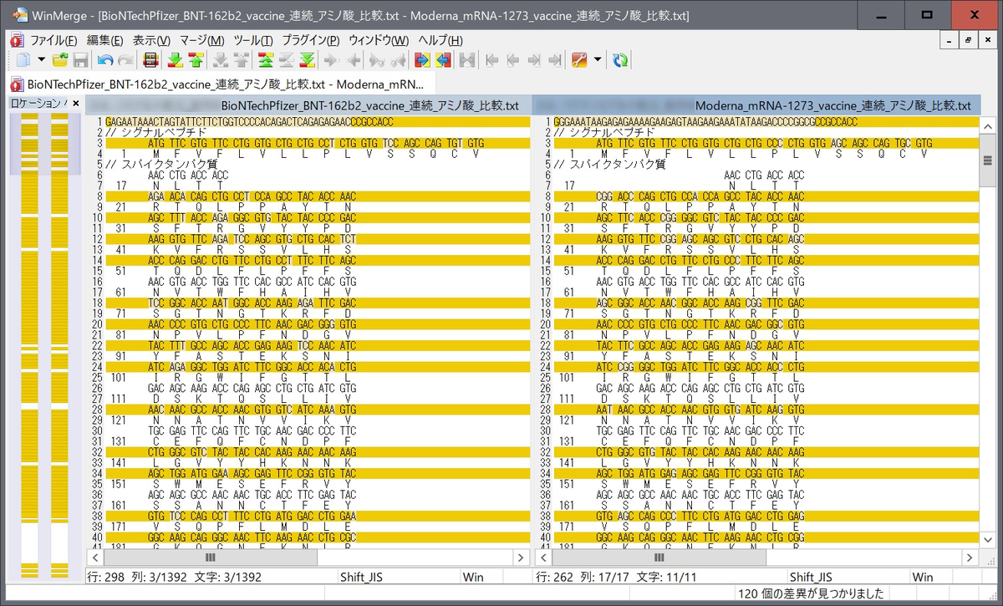Click the left pane's scroll-left arrow

tap(94, 557)
